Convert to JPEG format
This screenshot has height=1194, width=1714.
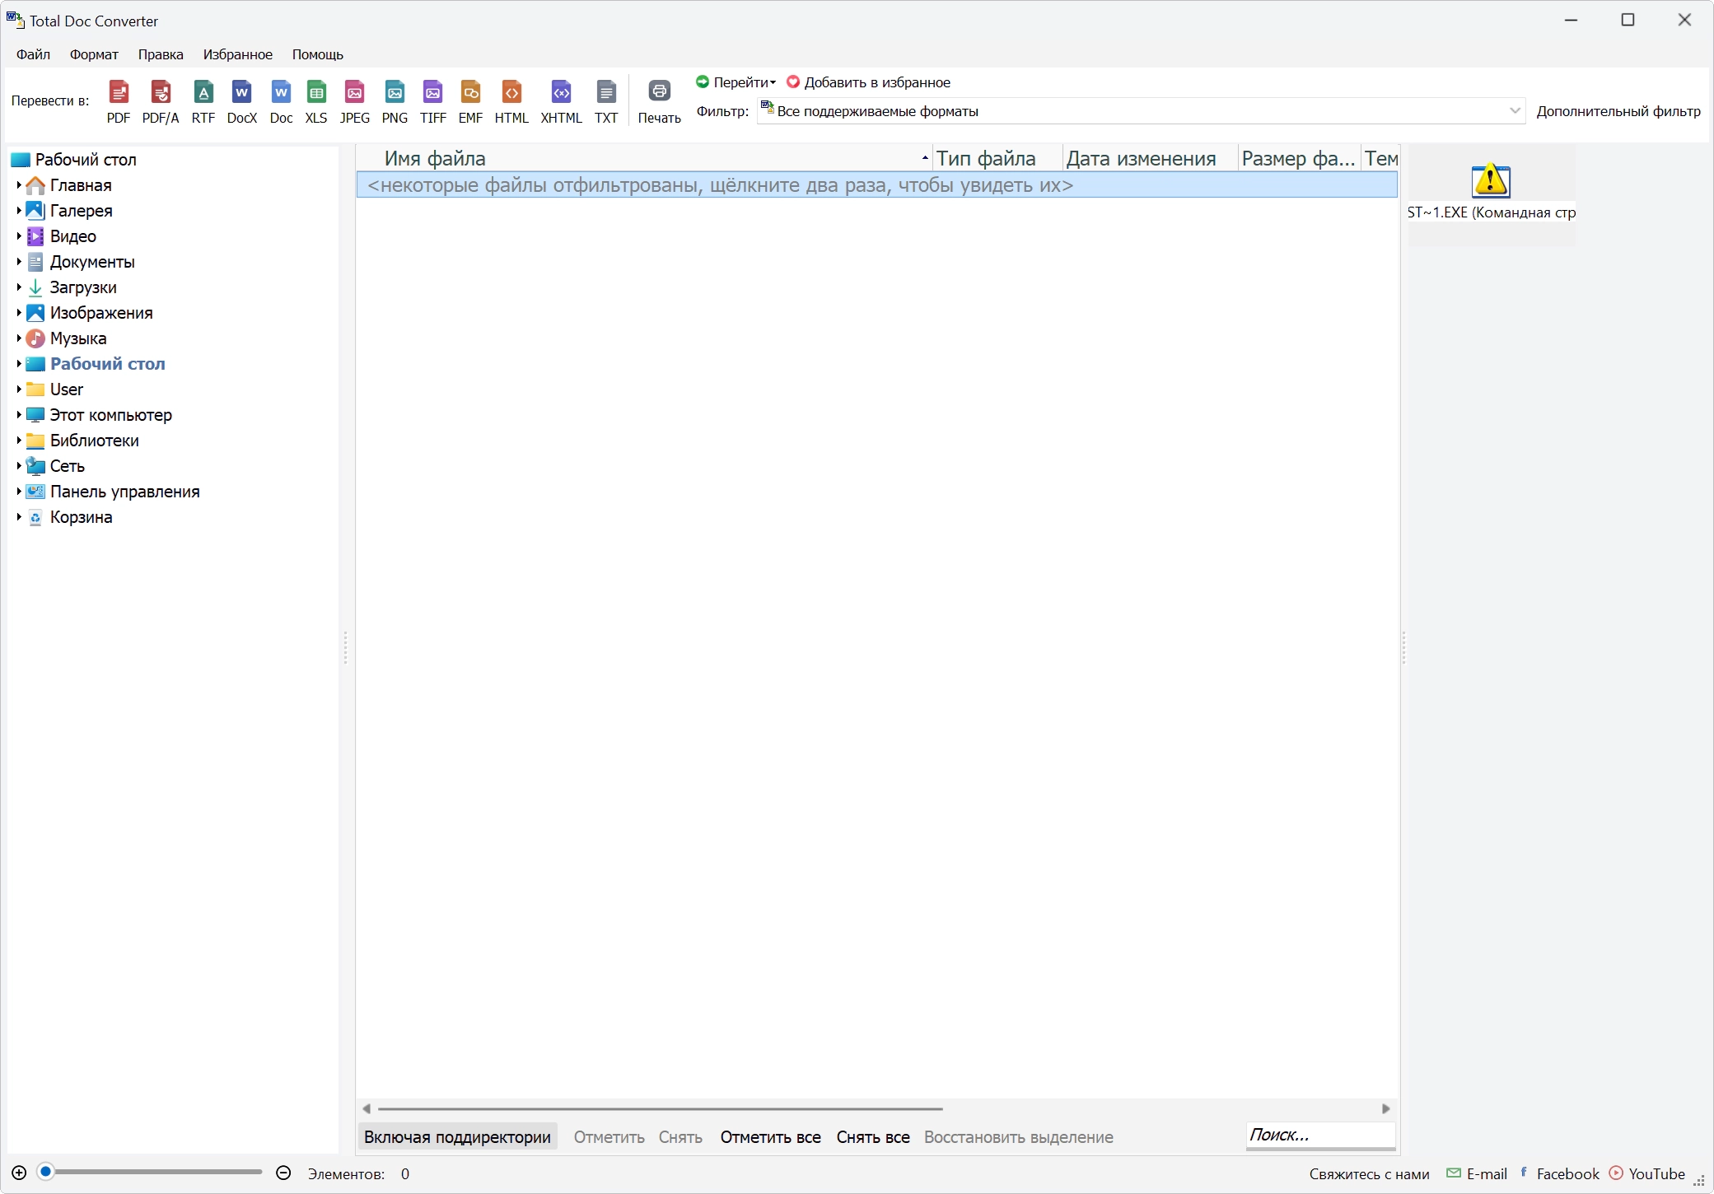[355, 101]
